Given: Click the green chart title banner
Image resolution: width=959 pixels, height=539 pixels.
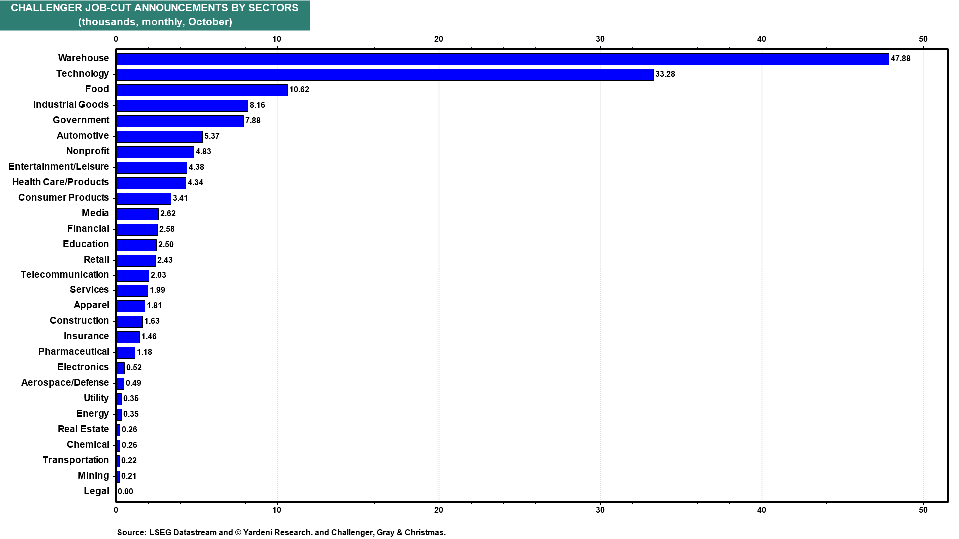Looking at the screenshot, I should coord(155,15).
